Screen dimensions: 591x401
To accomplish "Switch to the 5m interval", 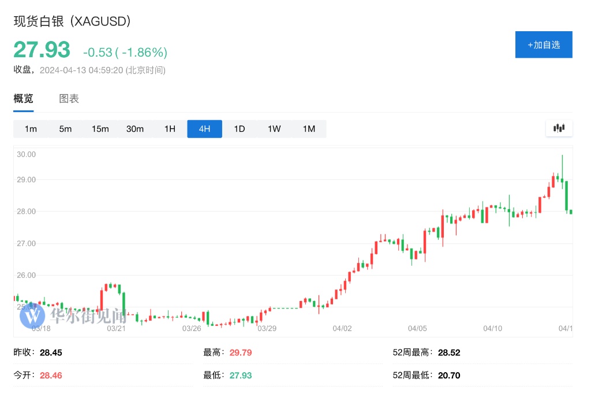I will tap(65, 129).
